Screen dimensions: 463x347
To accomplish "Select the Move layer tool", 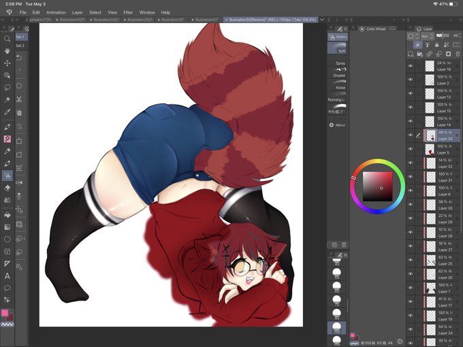I will (7, 63).
